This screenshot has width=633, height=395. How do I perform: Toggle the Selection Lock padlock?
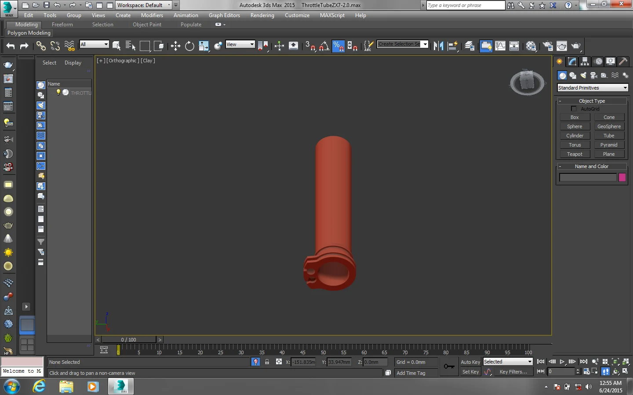point(267,362)
